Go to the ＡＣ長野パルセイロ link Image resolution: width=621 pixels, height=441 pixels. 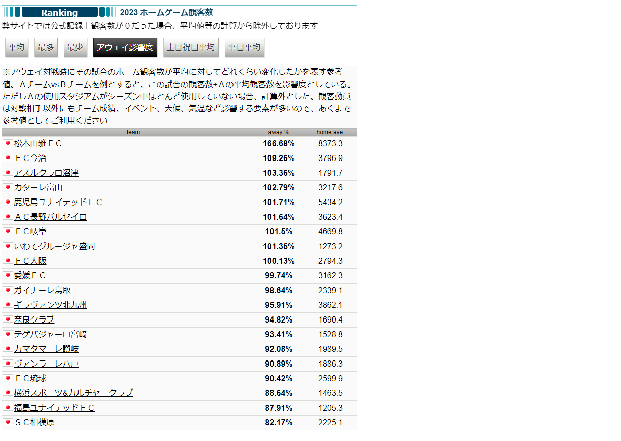pyautogui.click(x=50, y=217)
